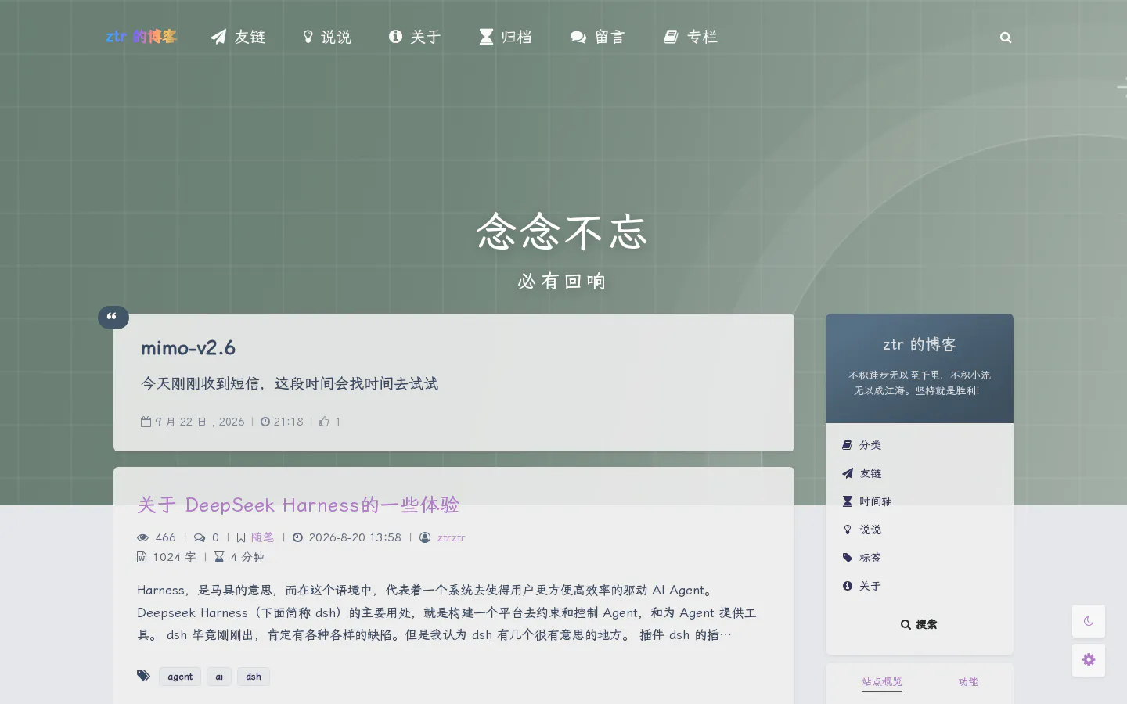Select the ai tag

pos(219,677)
